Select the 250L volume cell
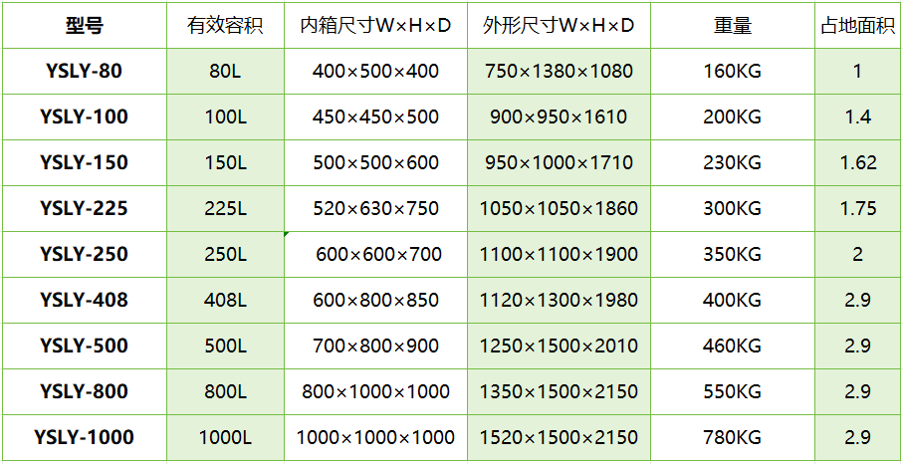Screen dimensions: 903x464 coord(225,255)
